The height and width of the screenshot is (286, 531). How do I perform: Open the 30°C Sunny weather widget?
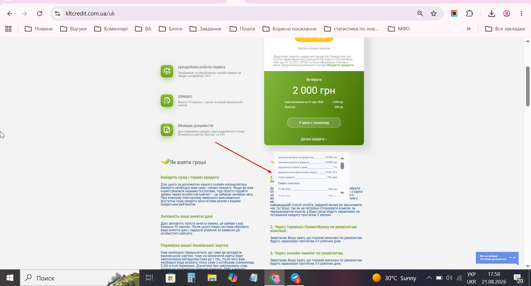394,278
